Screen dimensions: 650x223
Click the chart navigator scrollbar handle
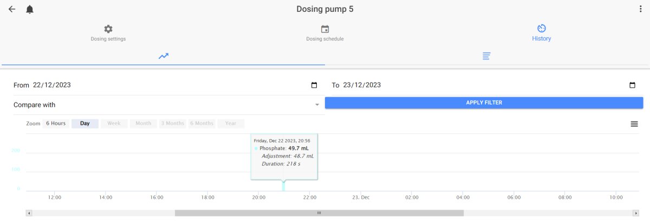tap(319, 213)
